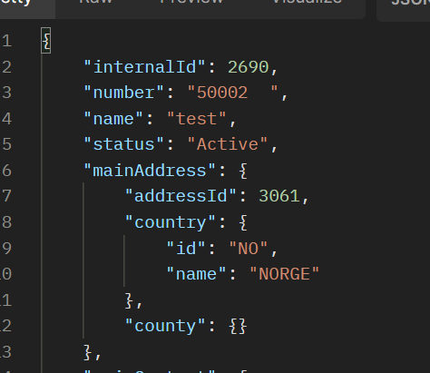This screenshot has width=430, height=373.
Task: Click line number 9 in the gutter
Action: (x=6, y=249)
